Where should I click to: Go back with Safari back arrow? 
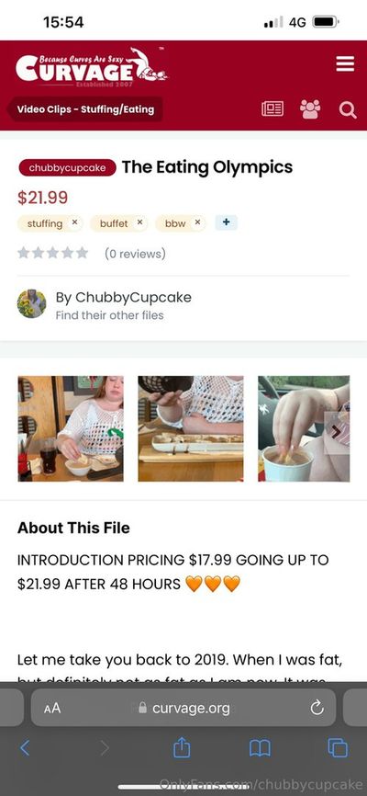tap(25, 748)
